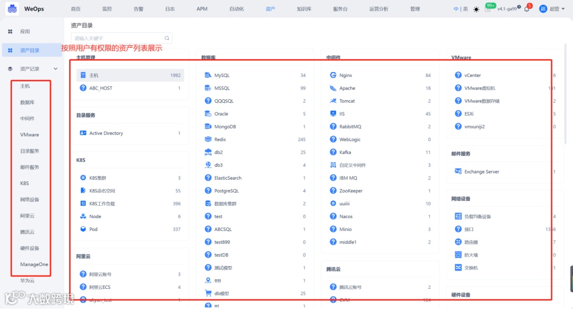
Task: Open the messages icon with 99+ badge
Action: click(x=488, y=9)
